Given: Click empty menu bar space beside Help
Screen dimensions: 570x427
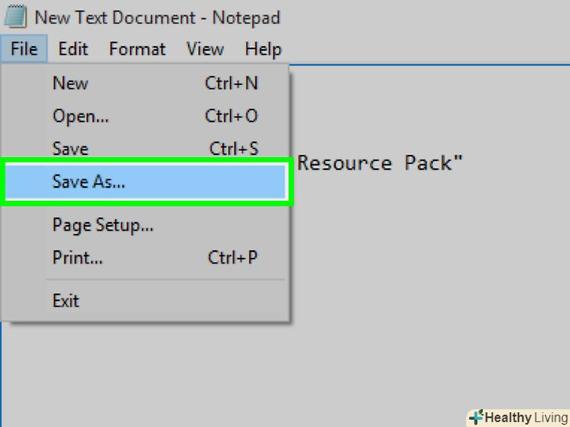Looking at the screenshot, I should pyautogui.click(x=423, y=49).
